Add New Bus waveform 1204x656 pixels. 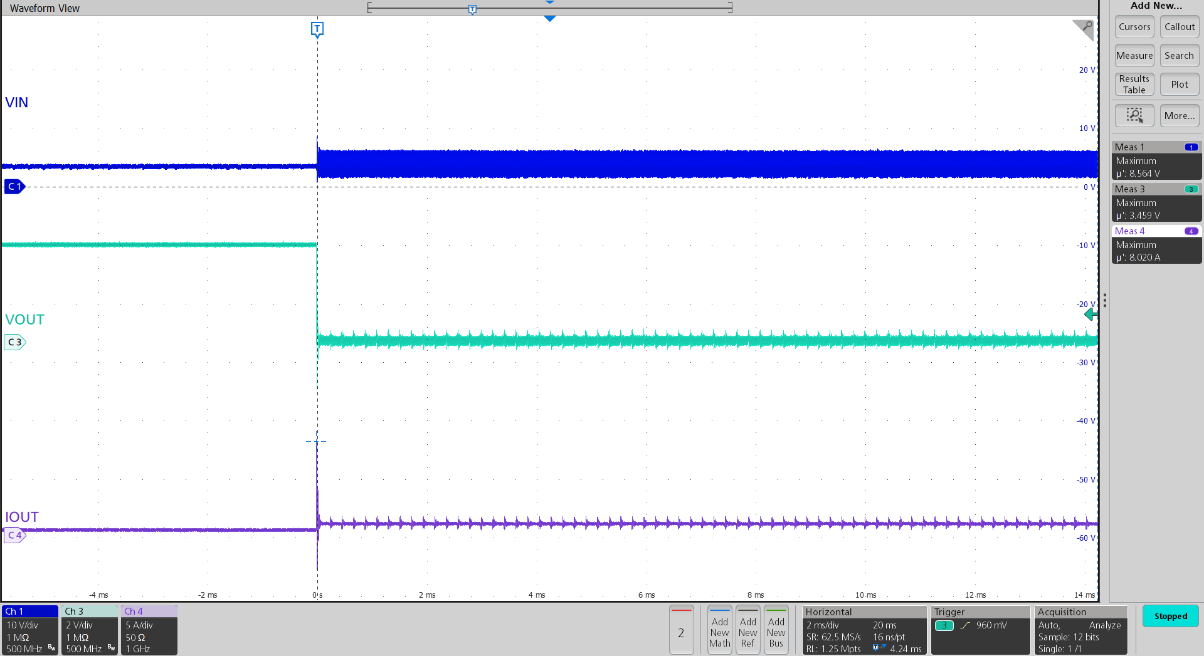click(776, 630)
